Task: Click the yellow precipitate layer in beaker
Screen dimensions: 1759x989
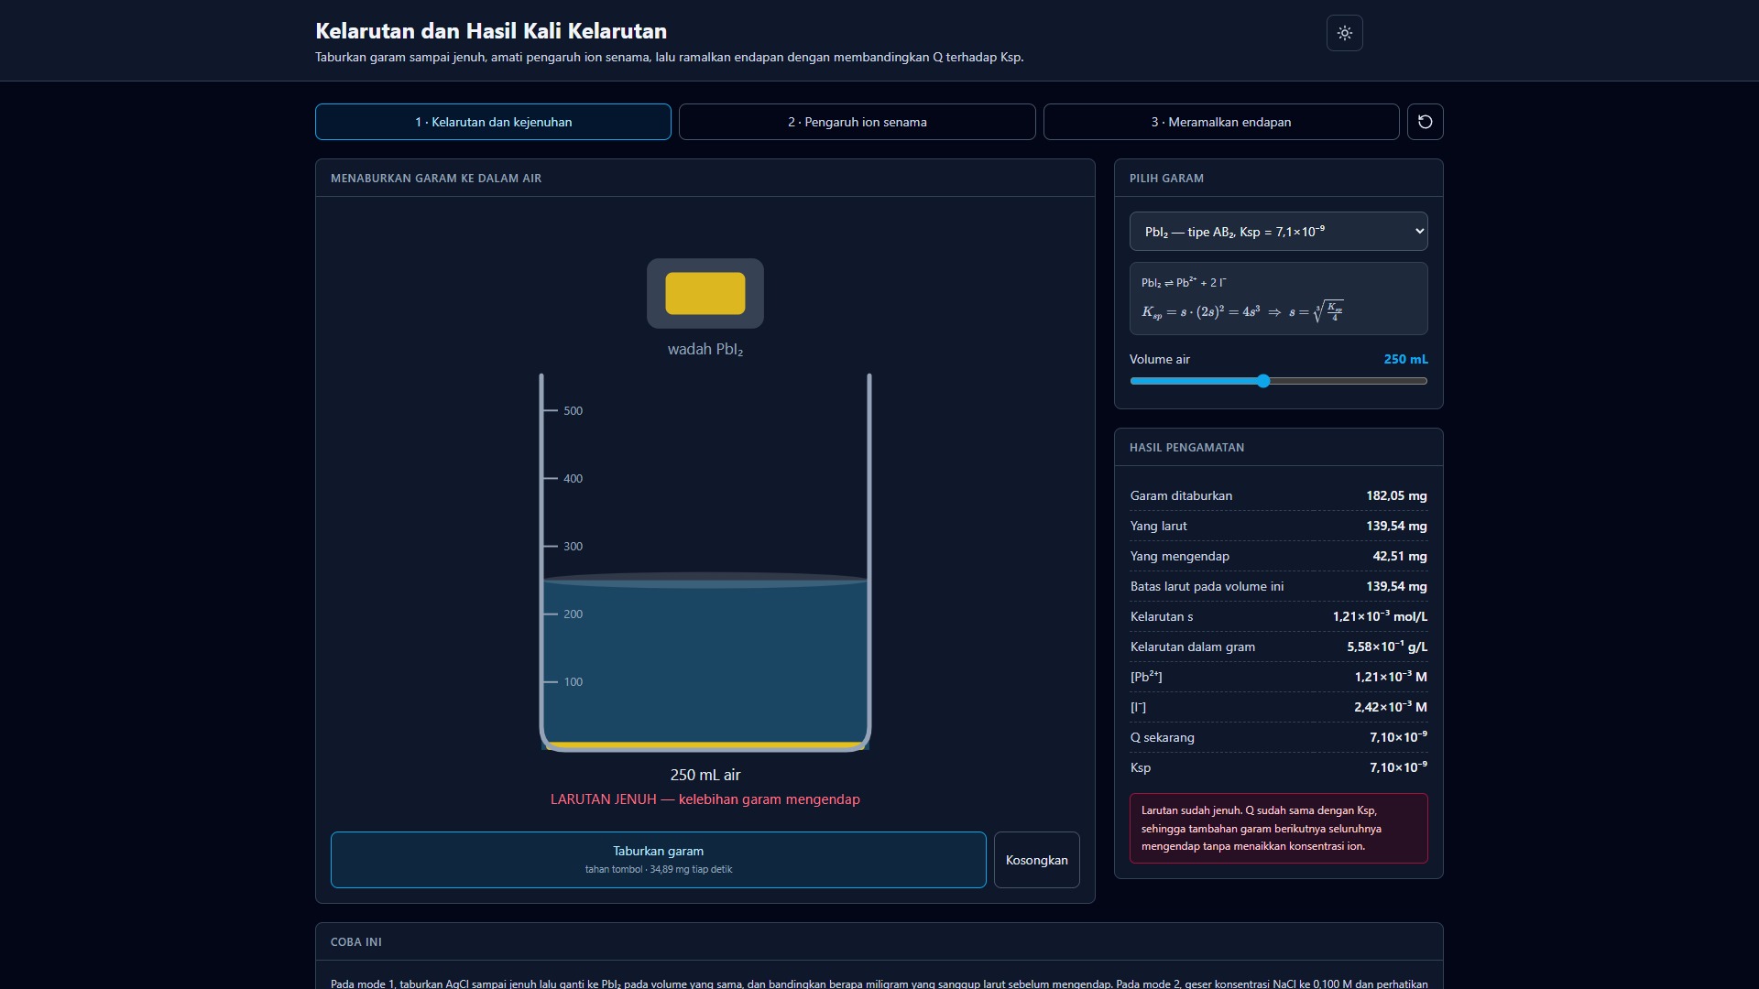Action: pyautogui.click(x=705, y=744)
